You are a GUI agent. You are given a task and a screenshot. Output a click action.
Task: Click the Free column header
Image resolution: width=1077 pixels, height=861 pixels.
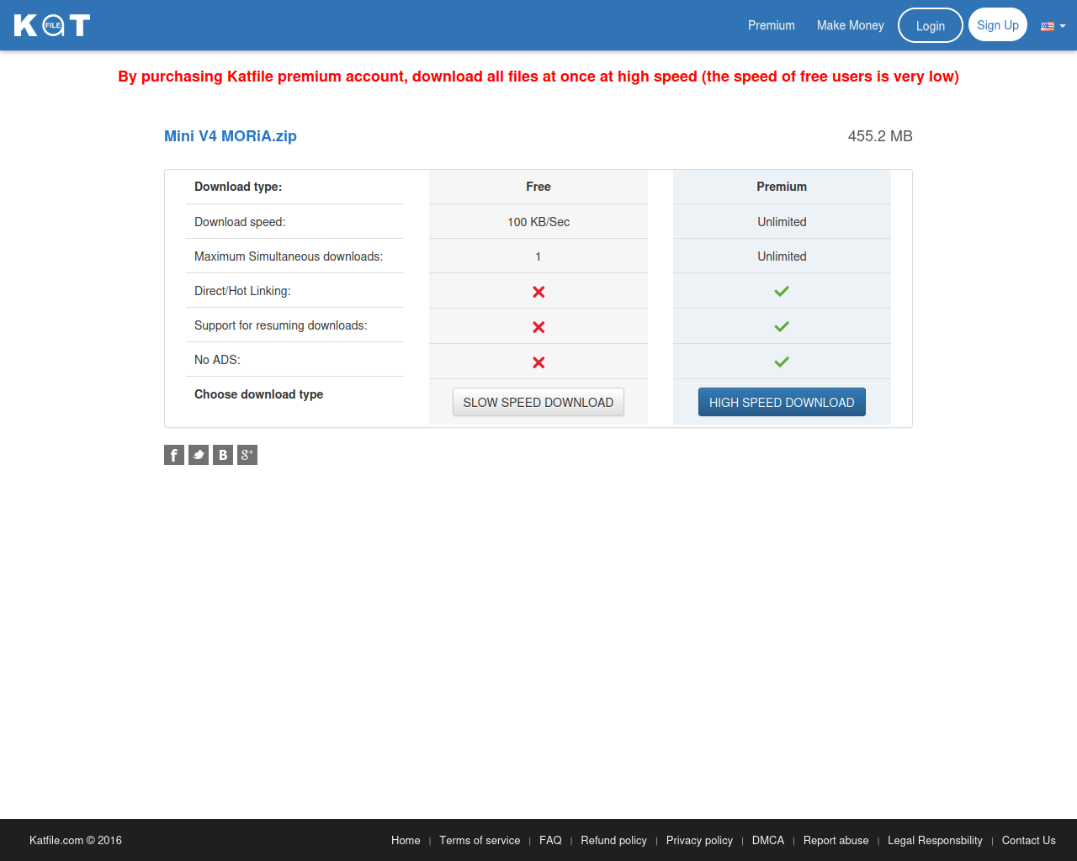[538, 187]
